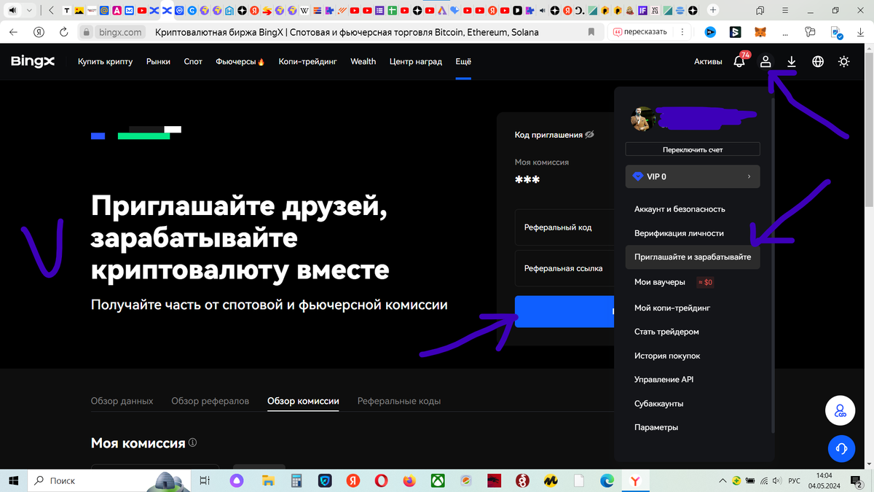This screenshot has height=492, width=874.
Task: Open browser downloads arrow icon
Action: 859,32
